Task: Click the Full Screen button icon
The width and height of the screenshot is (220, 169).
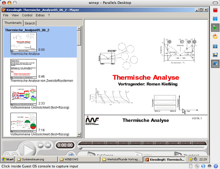Action: click(91, 154)
